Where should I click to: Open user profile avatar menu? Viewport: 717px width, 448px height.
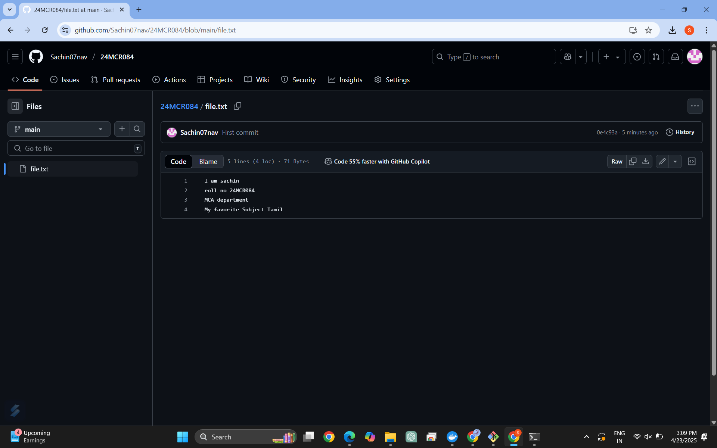point(695,57)
